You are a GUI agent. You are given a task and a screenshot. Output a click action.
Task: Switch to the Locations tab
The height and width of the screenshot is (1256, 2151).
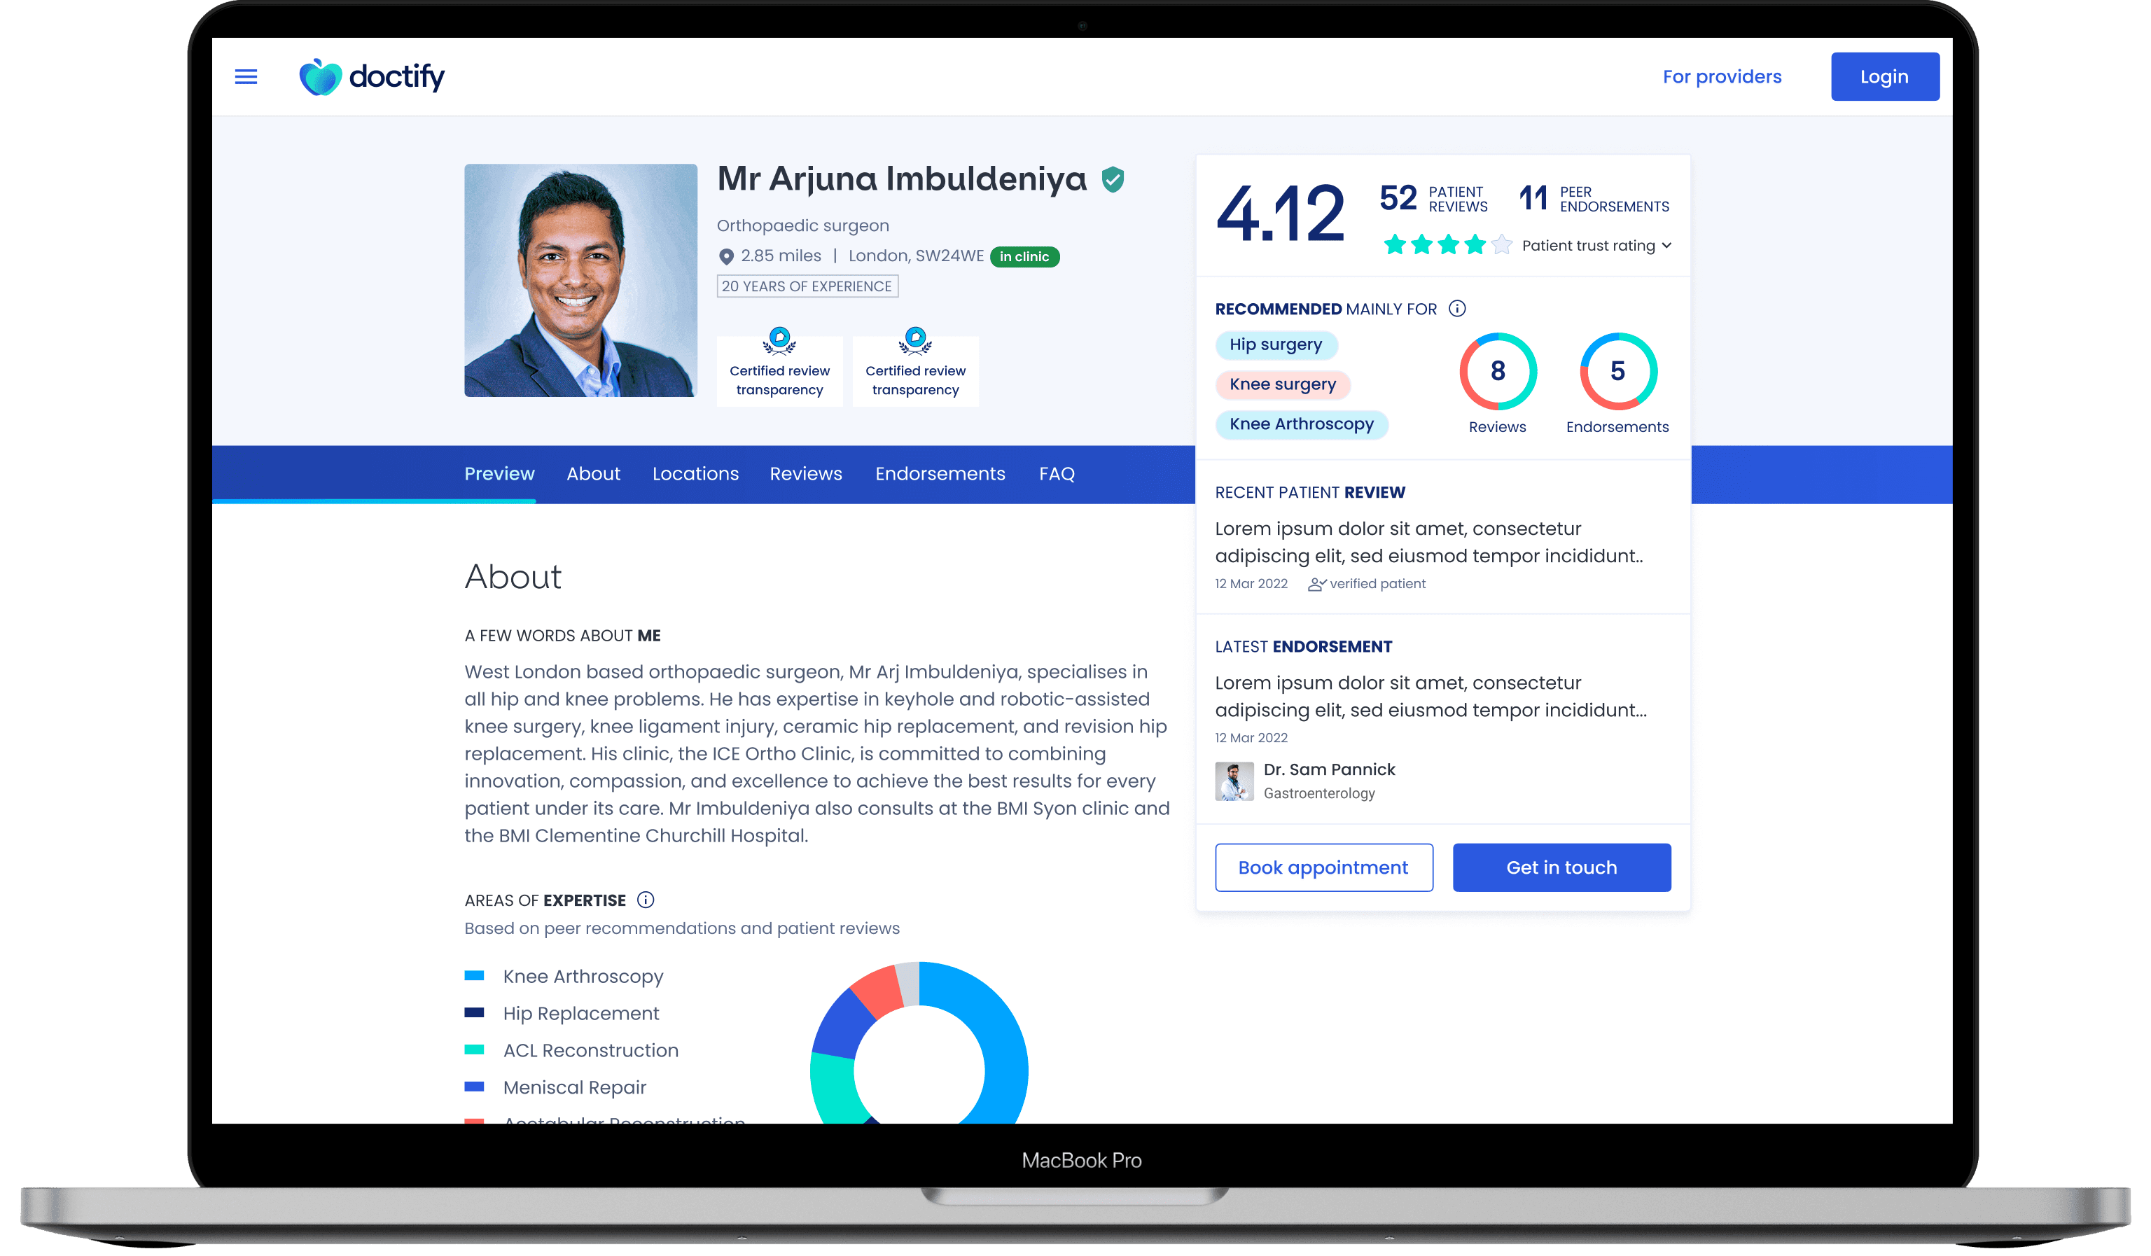click(x=695, y=473)
